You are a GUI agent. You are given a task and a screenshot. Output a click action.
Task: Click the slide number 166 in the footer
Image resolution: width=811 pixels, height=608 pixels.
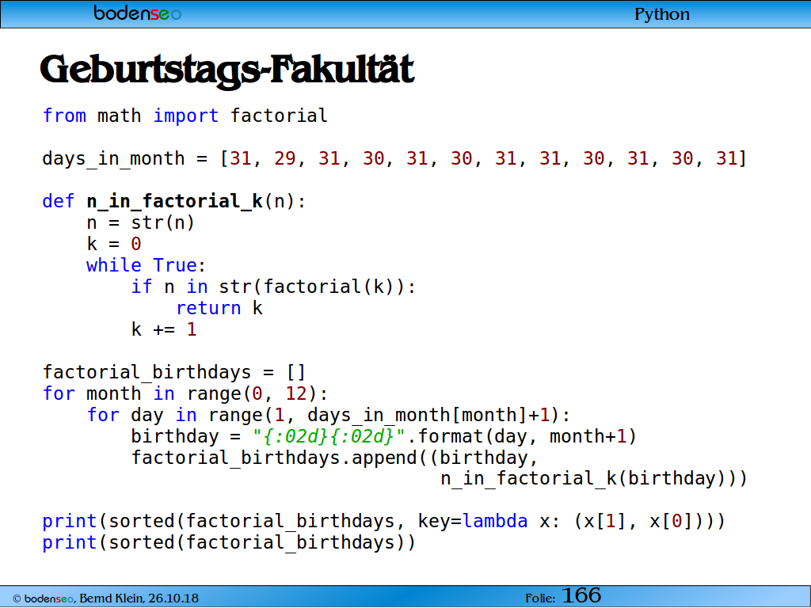(x=581, y=595)
